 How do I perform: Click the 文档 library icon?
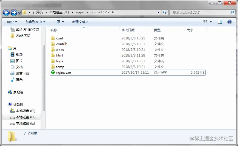12,67
